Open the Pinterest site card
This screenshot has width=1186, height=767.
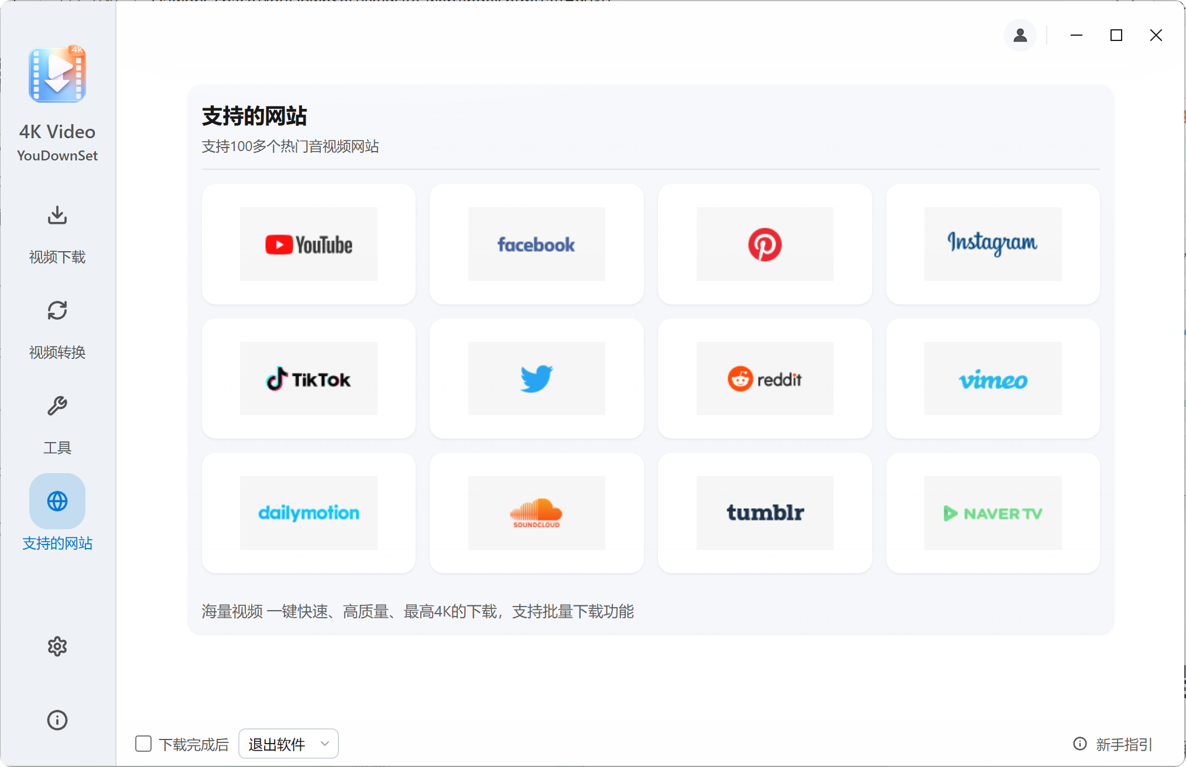click(x=765, y=244)
